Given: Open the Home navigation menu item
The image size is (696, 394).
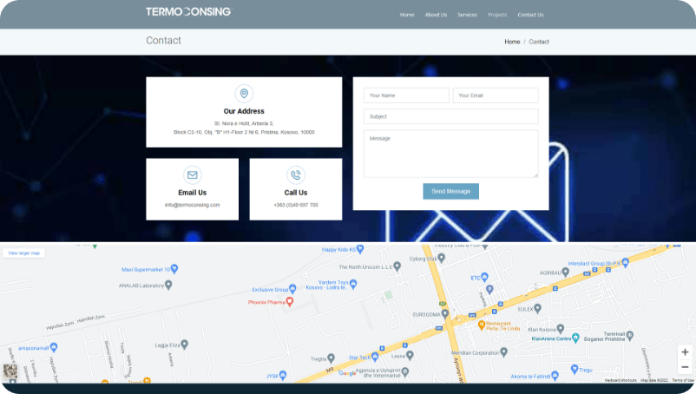Looking at the screenshot, I should coord(407,15).
